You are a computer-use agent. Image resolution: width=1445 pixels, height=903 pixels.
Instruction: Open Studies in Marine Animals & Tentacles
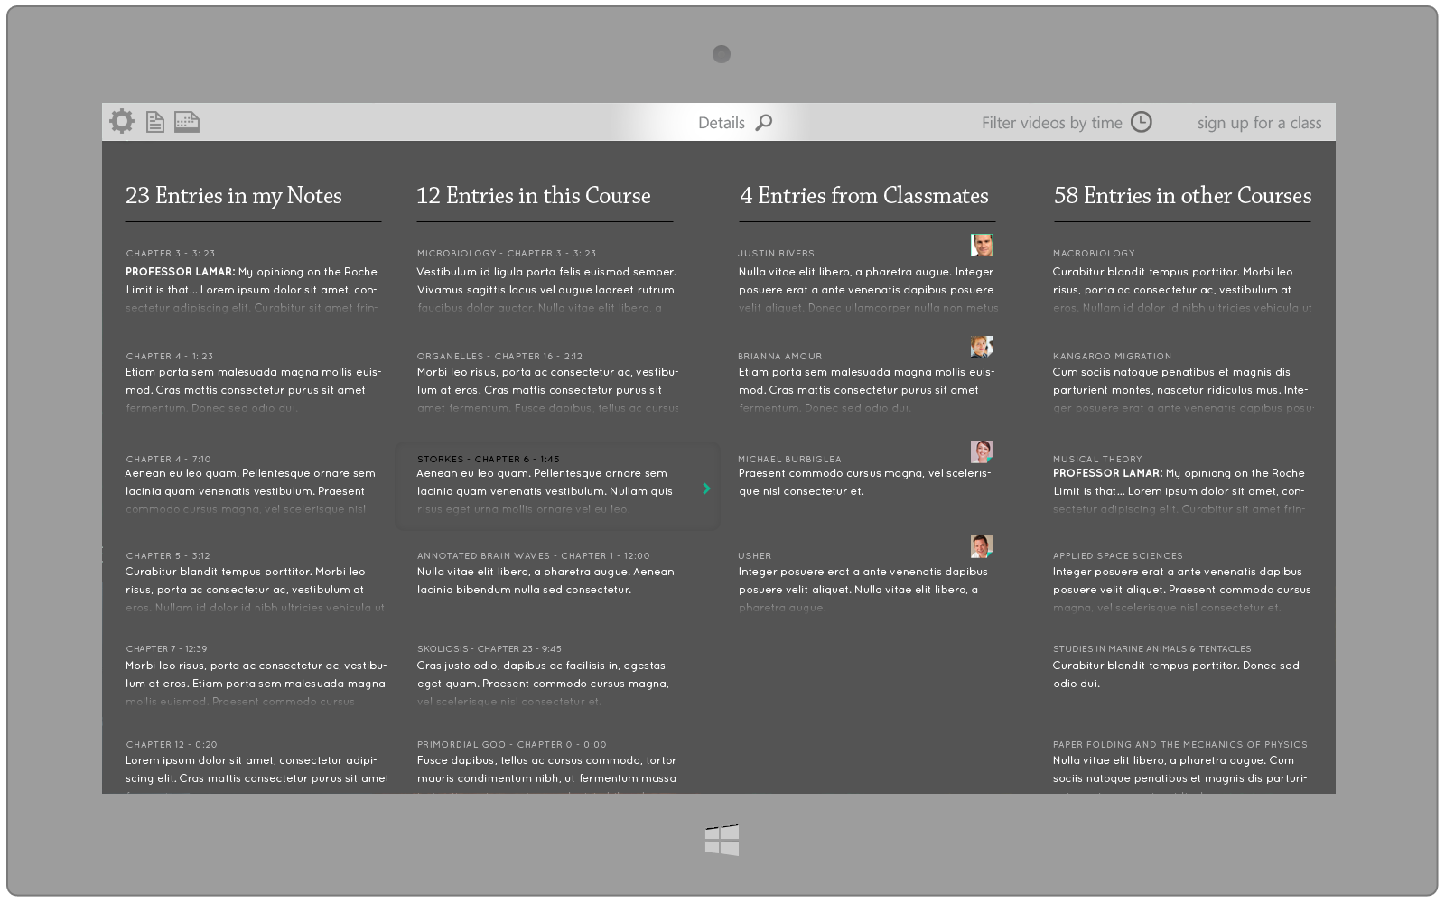click(x=1151, y=649)
